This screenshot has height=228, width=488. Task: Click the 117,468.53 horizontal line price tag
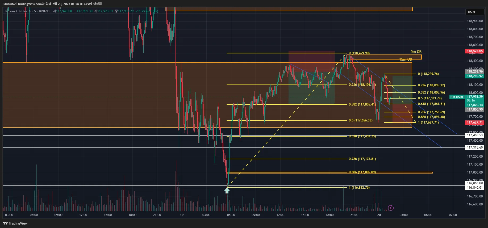pos(475,135)
